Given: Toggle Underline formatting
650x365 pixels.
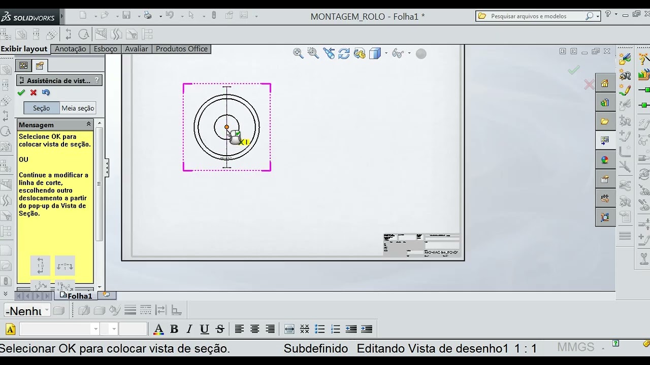Looking at the screenshot, I should point(205,330).
